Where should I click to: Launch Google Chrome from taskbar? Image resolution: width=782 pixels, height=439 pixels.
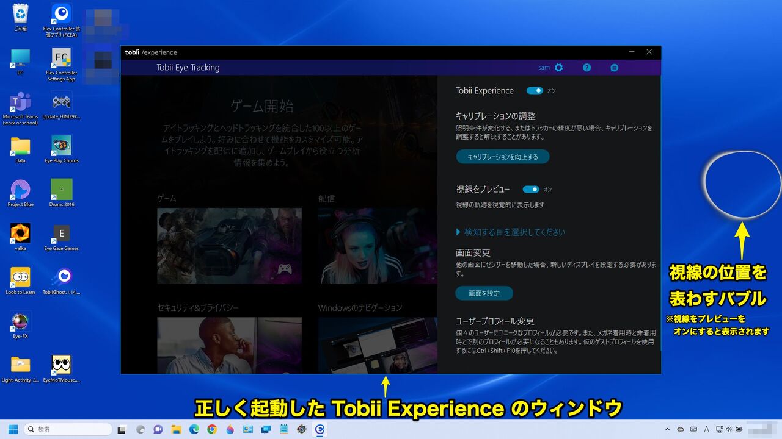(x=212, y=429)
